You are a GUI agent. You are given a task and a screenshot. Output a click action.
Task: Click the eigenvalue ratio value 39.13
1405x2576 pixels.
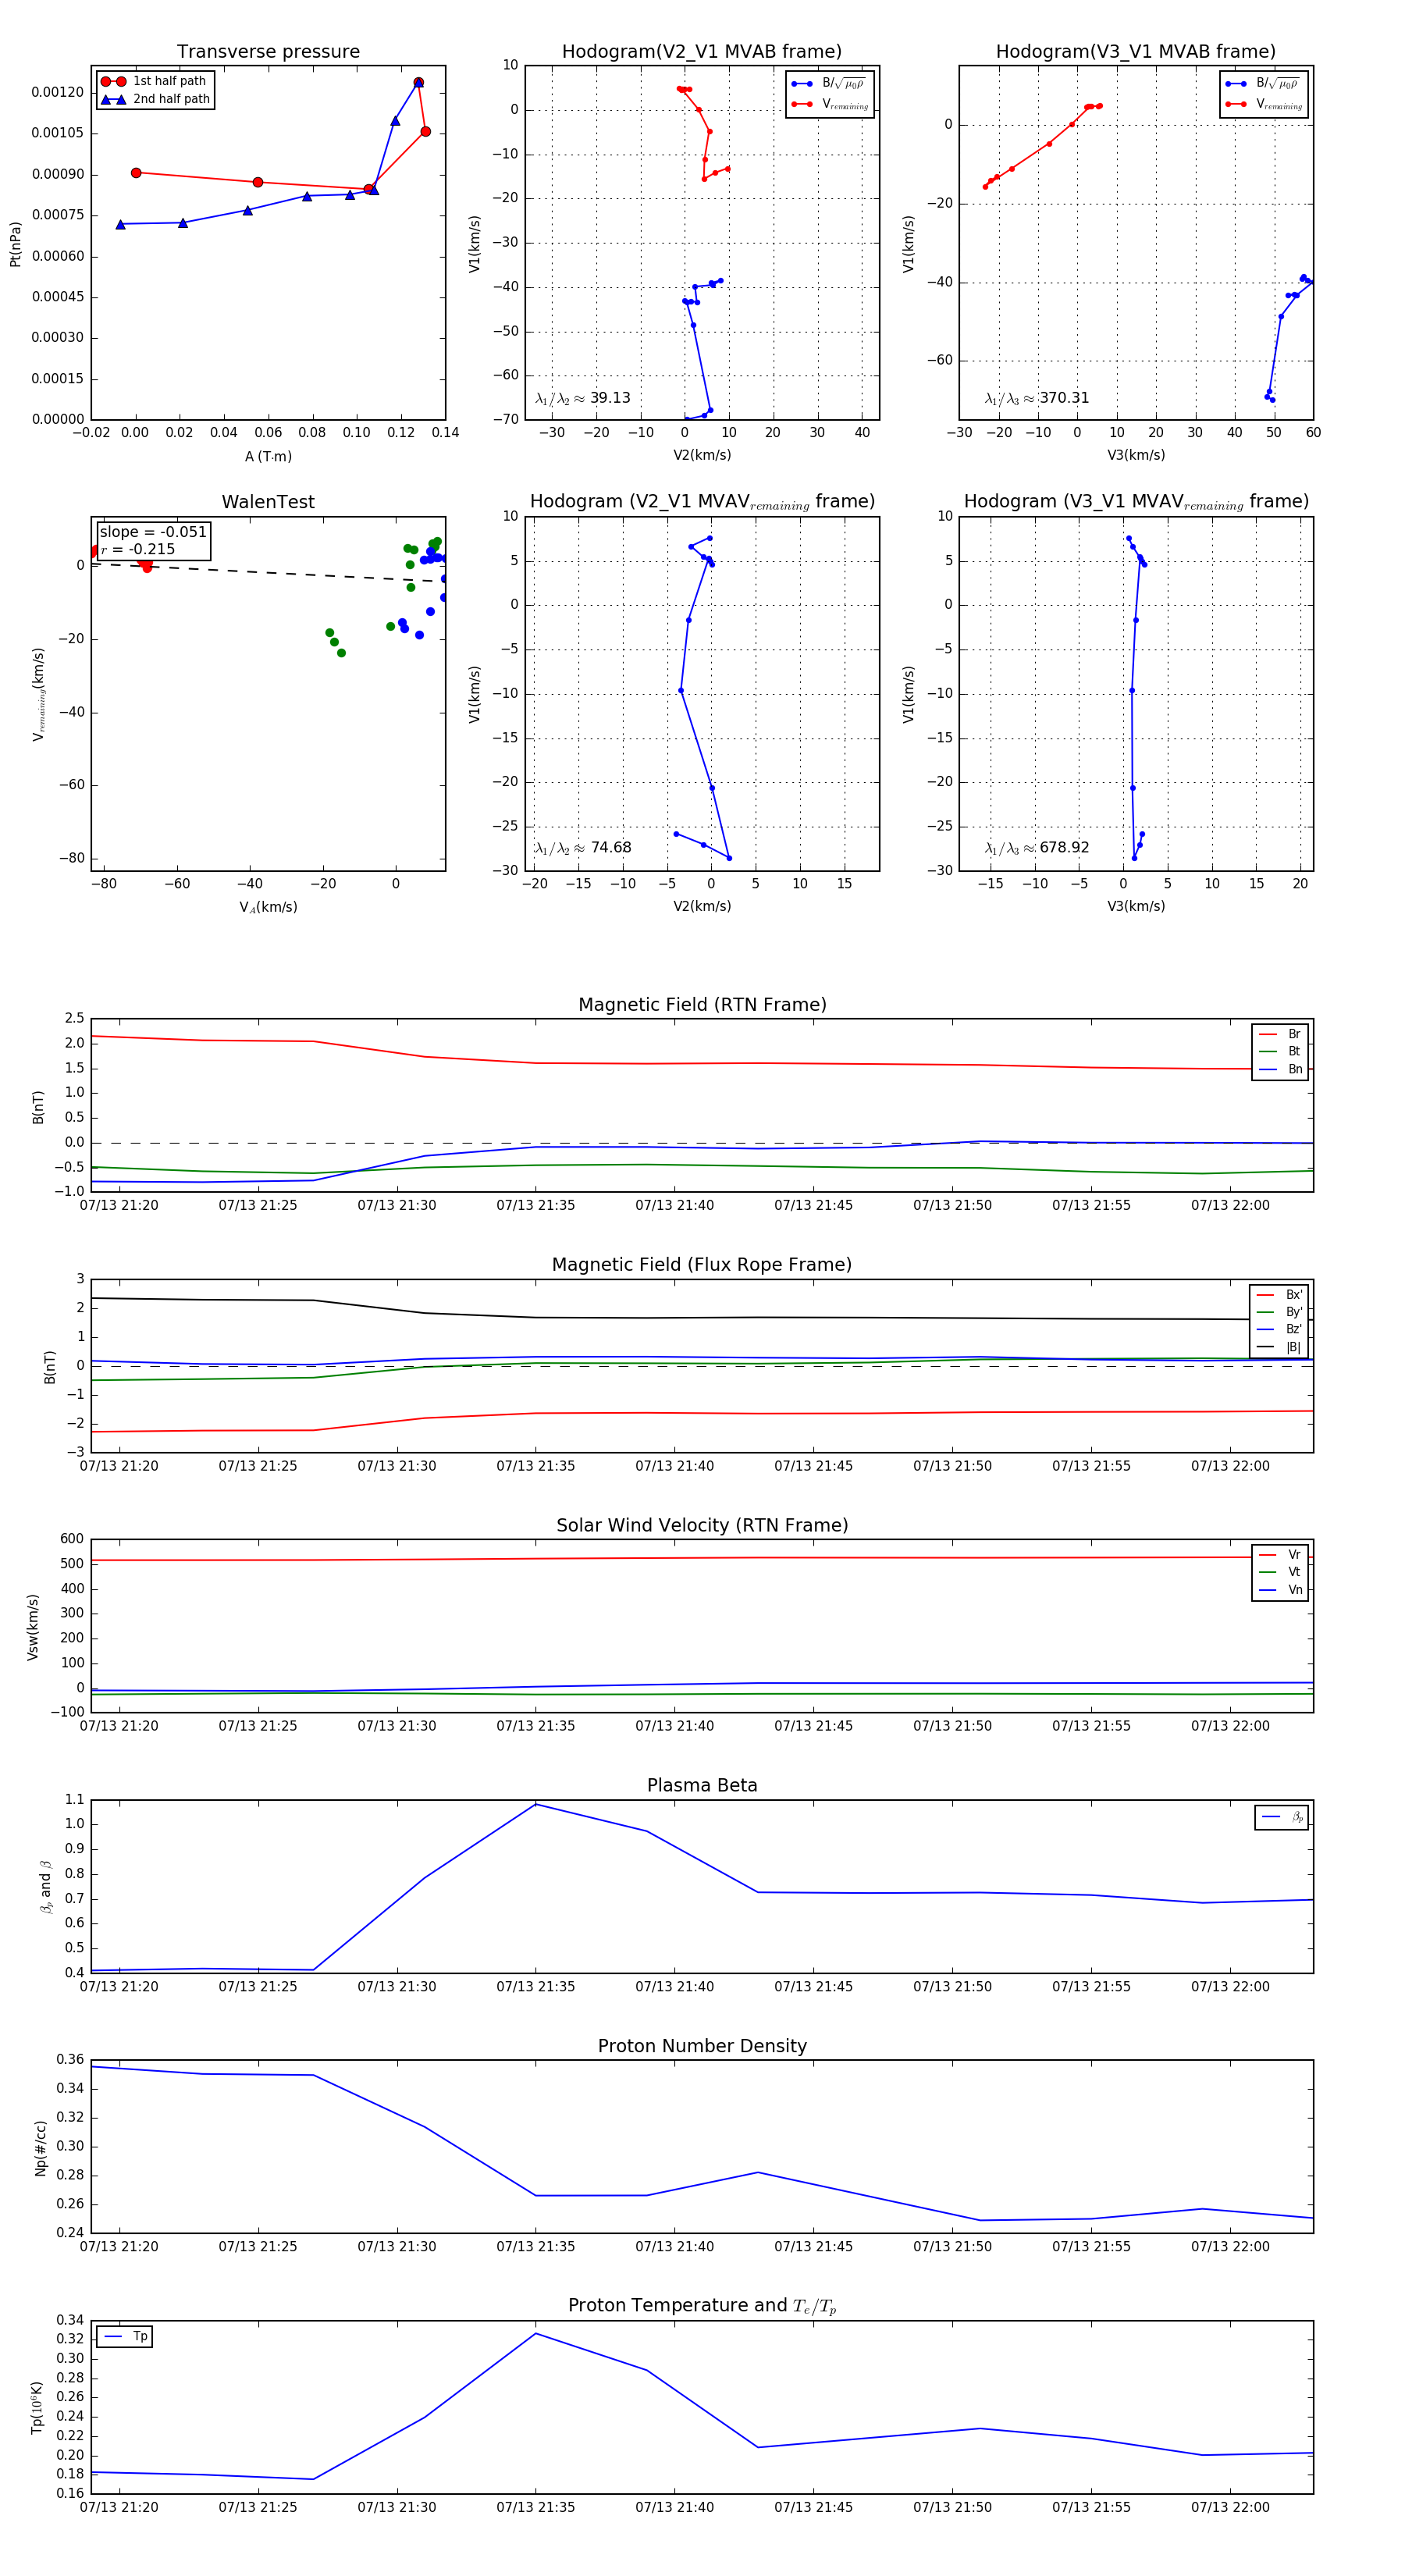coord(610,398)
